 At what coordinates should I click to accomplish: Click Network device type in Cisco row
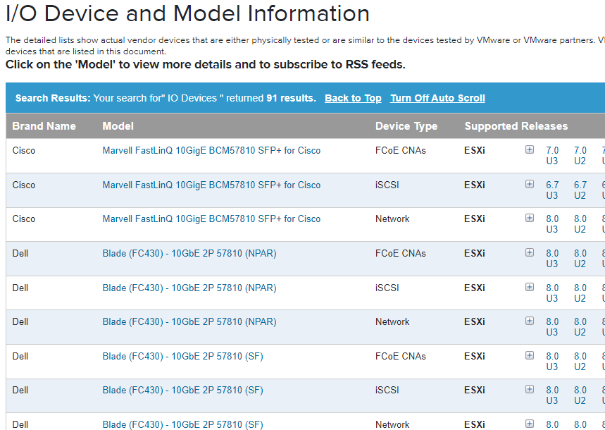[392, 219]
